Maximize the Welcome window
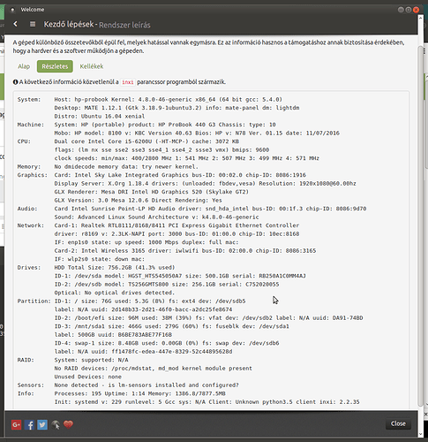428x442 pixels. point(409,10)
